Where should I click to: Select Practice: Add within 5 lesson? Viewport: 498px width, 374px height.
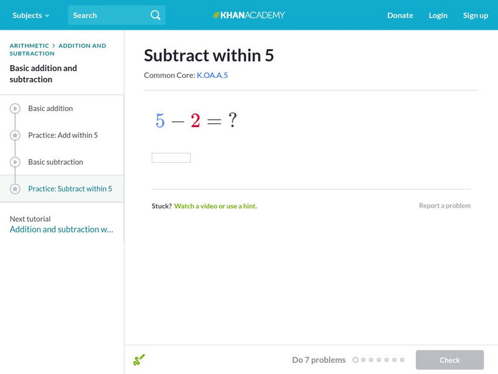click(63, 135)
